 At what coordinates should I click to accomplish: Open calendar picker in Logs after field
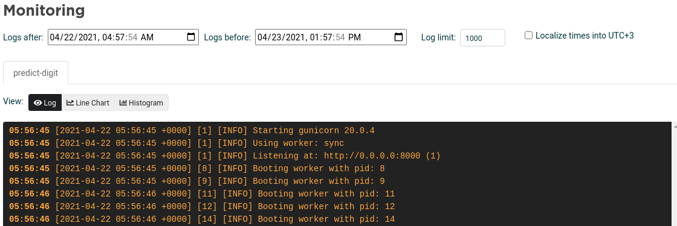191,37
